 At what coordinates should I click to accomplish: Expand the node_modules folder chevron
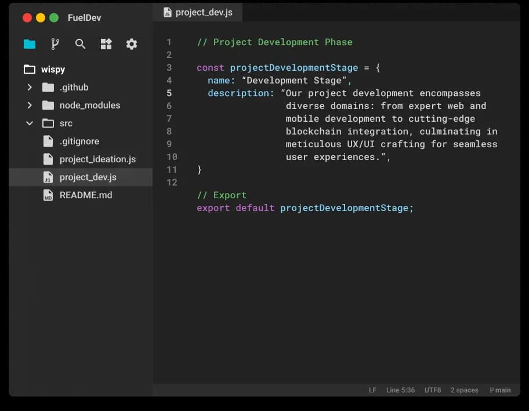[x=30, y=106]
